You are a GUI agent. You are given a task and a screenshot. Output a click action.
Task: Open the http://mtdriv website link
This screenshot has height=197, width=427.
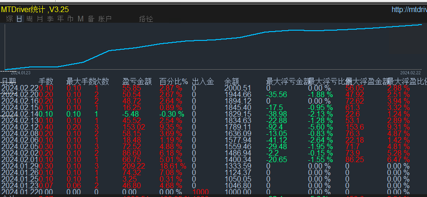409,10
